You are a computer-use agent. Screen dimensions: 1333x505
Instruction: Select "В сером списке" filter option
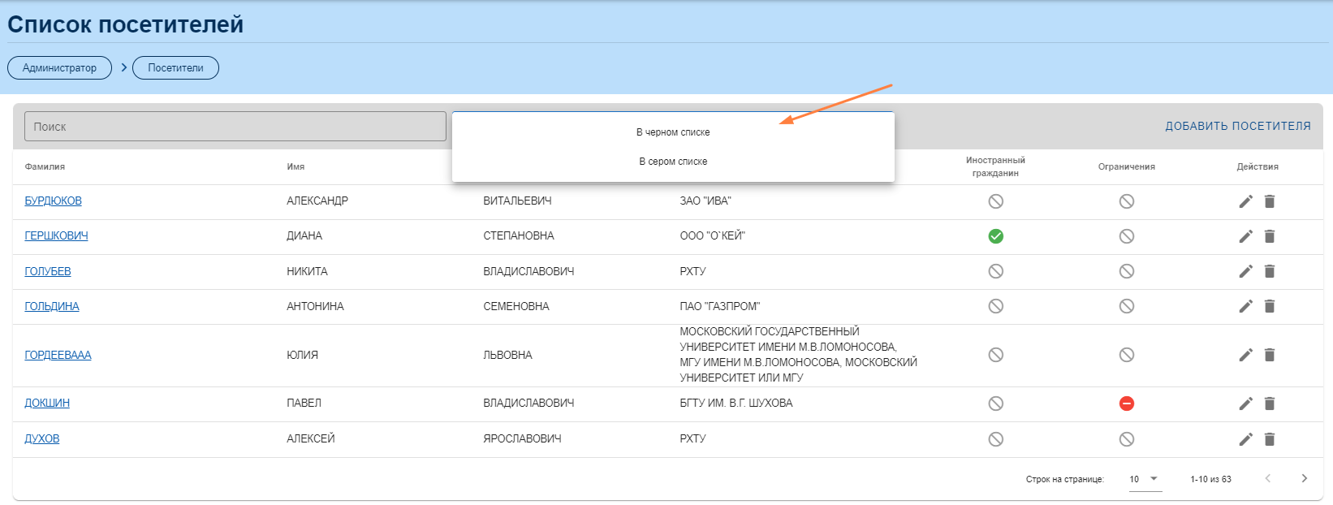(x=673, y=162)
